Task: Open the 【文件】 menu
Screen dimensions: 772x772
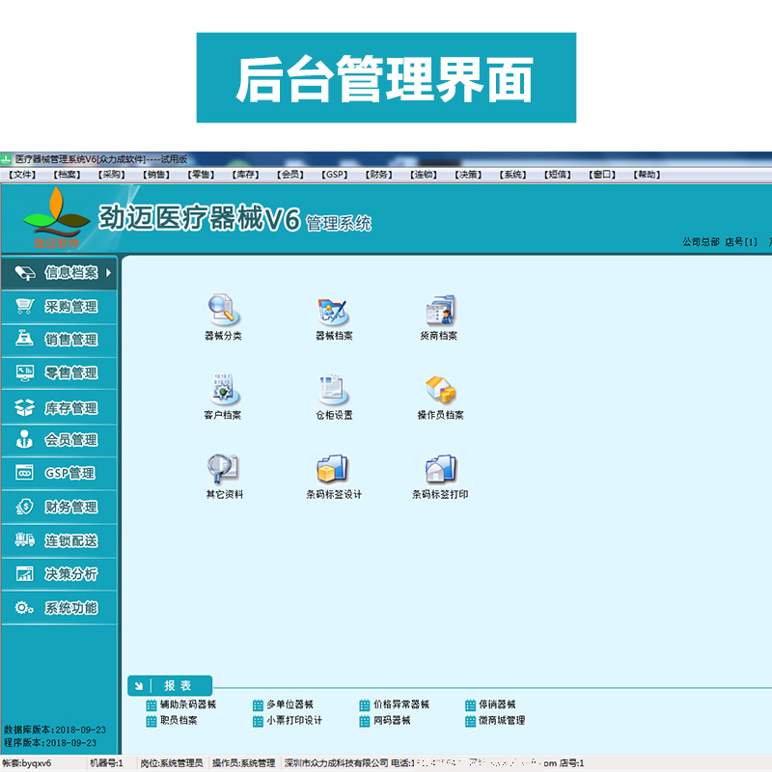Action: pyautogui.click(x=22, y=175)
